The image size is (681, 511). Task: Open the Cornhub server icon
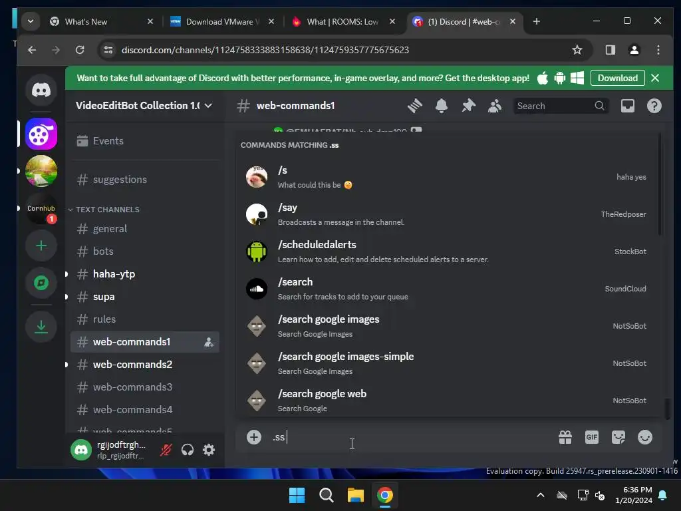point(41,208)
